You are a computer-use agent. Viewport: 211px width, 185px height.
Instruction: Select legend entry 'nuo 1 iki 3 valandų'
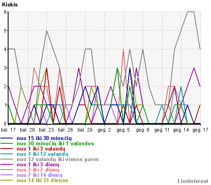click(x=41, y=149)
